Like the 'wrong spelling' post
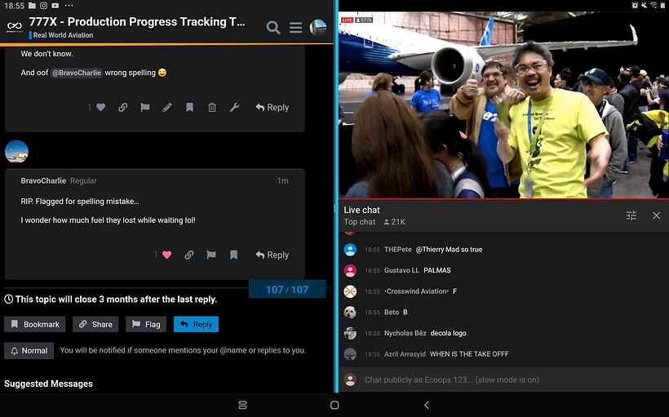The image size is (669, 417). 100,107
